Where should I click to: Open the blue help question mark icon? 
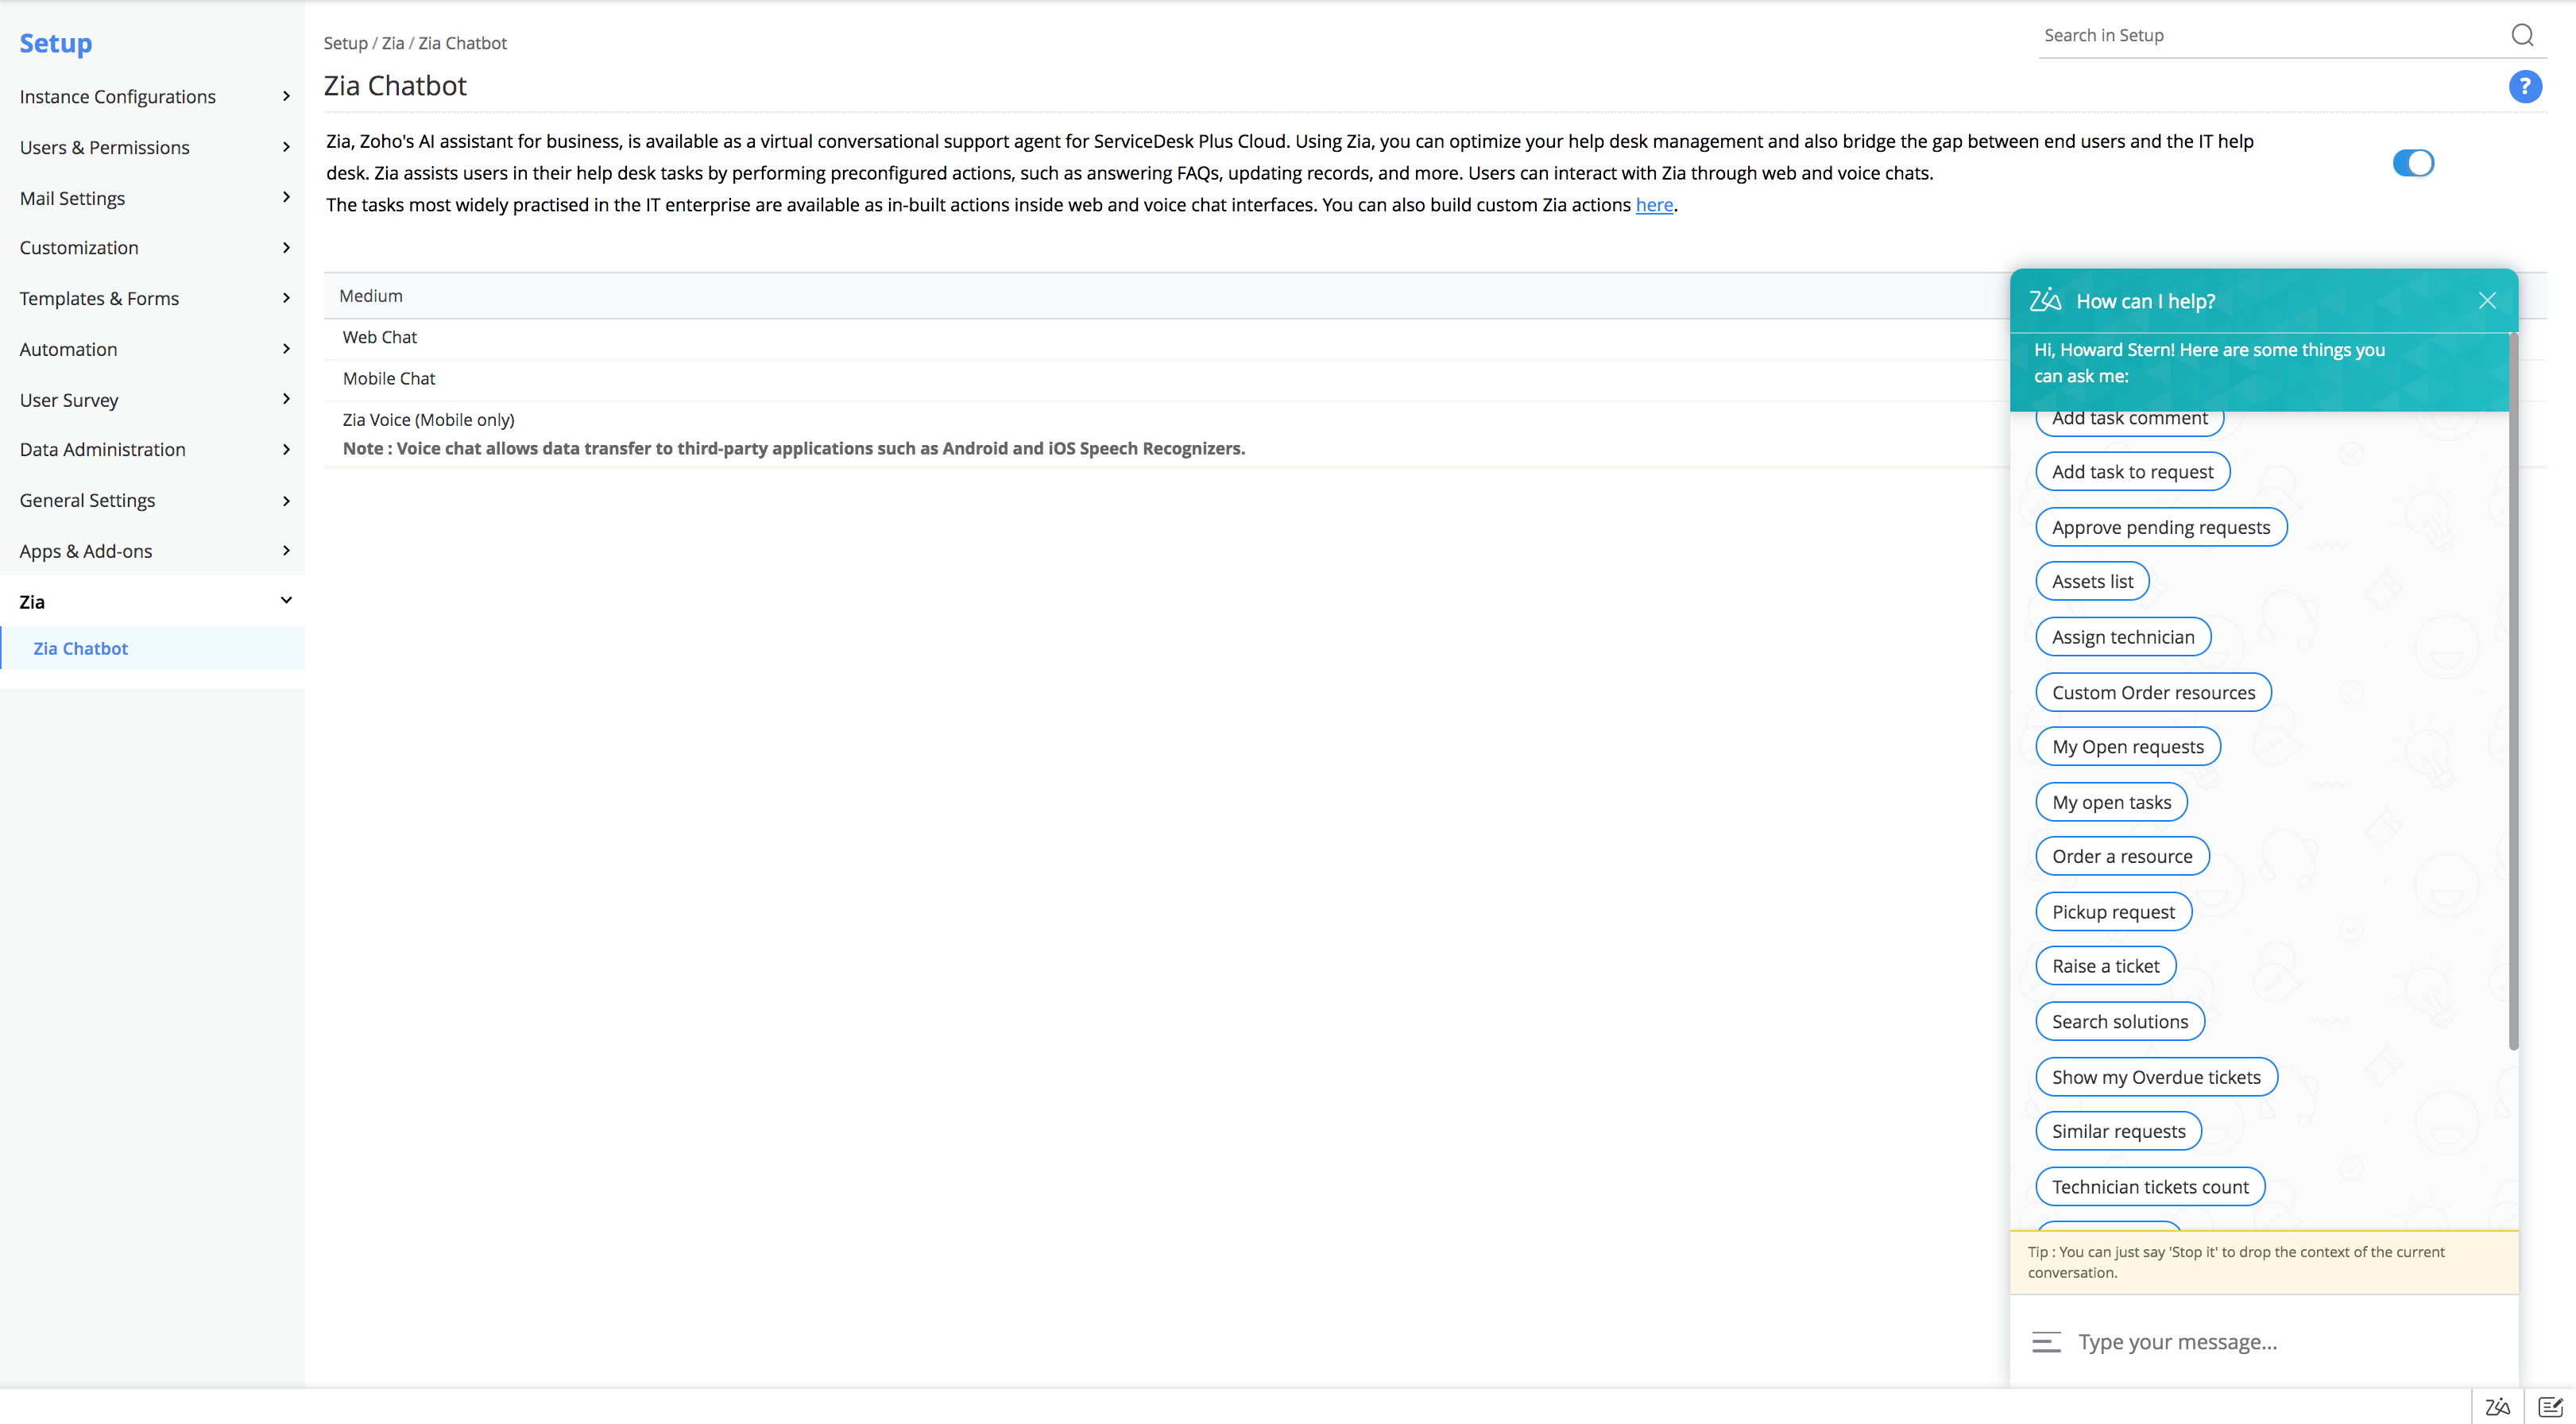(x=2524, y=87)
